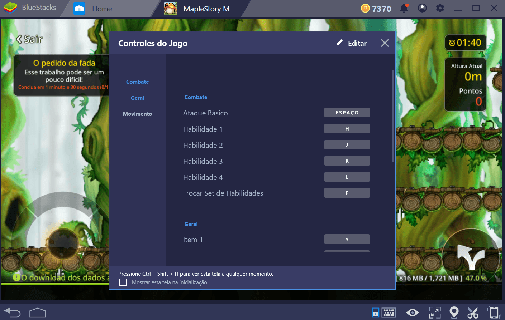
Task: Click the Android home button icon
Action: click(38, 313)
